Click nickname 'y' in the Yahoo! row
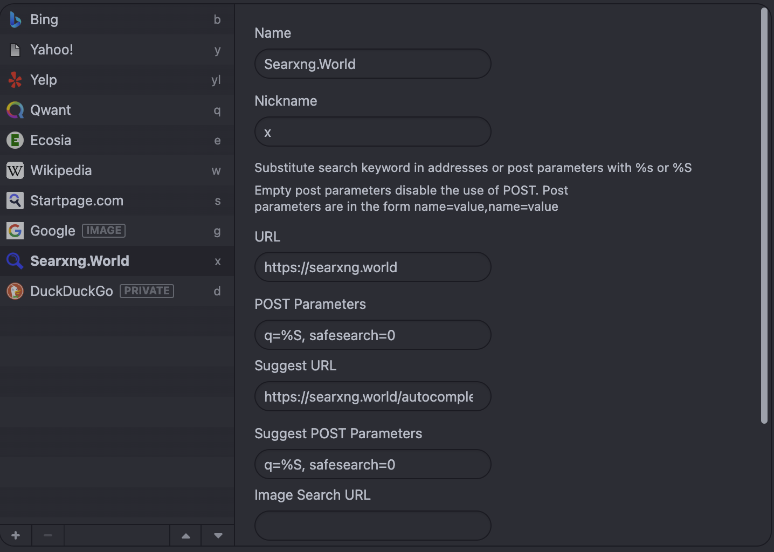The width and height of the screenshot is (774, 552). pyautogui.click(x=218, y=50)
